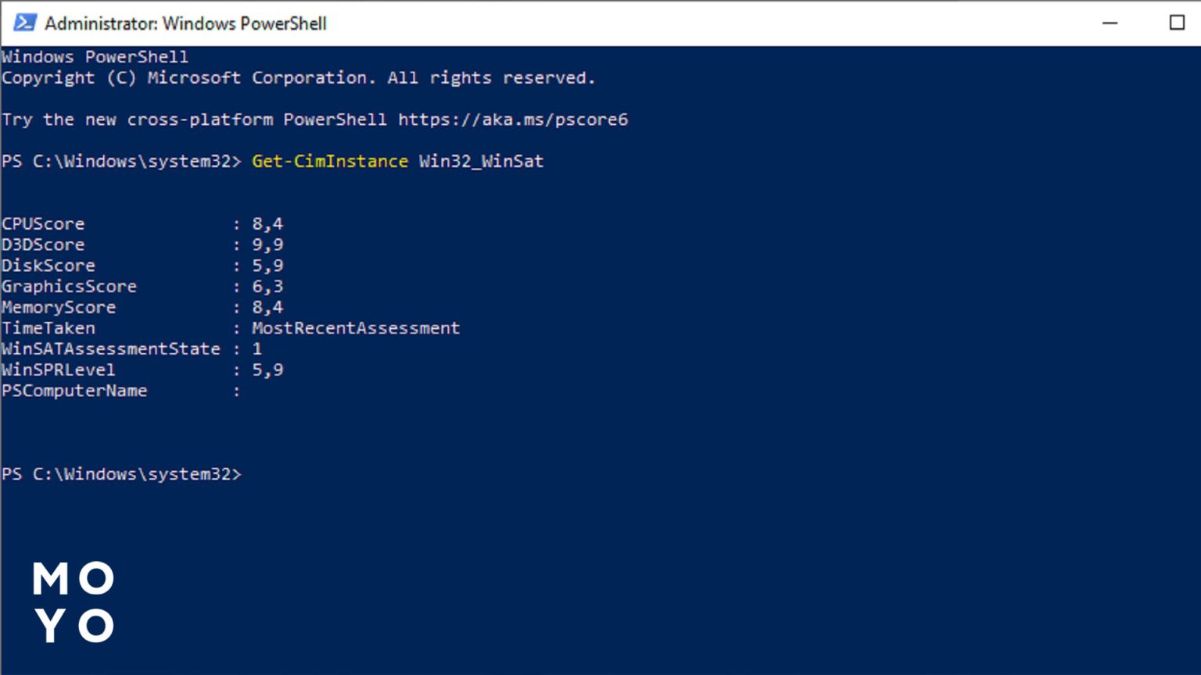Click the Administrator: Windows PowerShell title text
Screen dimensions: 1201x675
(x=185, y=23)
